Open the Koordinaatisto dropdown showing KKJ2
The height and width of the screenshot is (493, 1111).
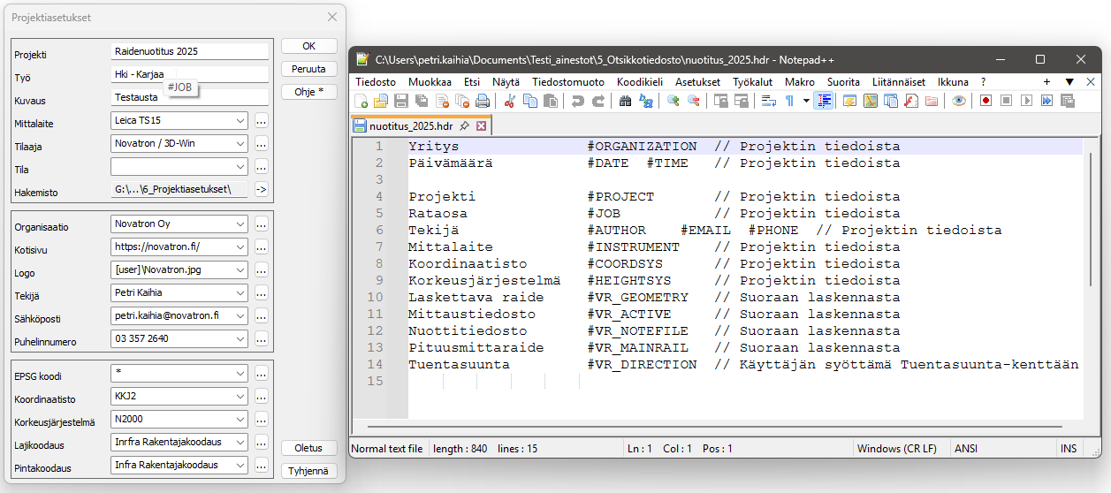click(240, 396)
